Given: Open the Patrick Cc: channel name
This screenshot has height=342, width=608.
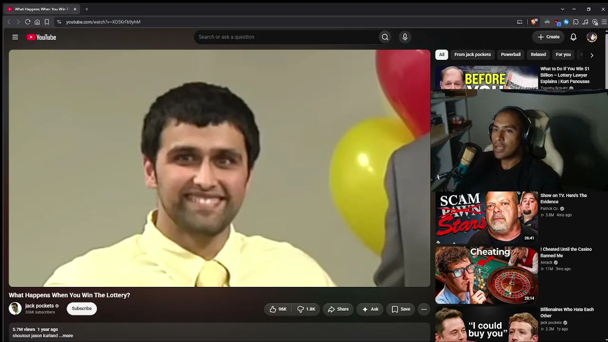Looking at the screenshot, I should 550,209.
